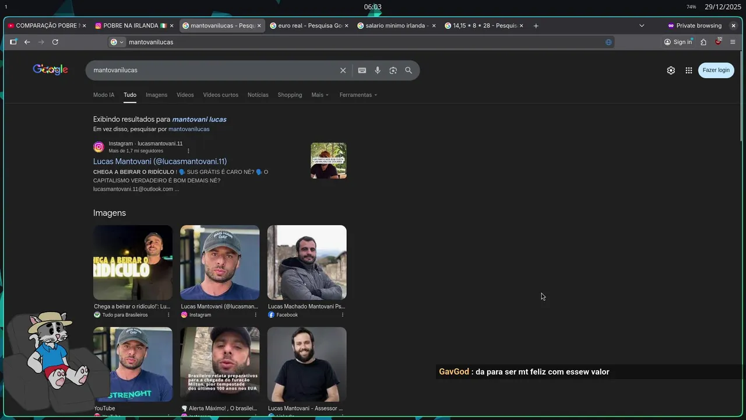746x420 pixels.
Task: Open the translate icon in address bar
Action: click(x=608, y=42)
